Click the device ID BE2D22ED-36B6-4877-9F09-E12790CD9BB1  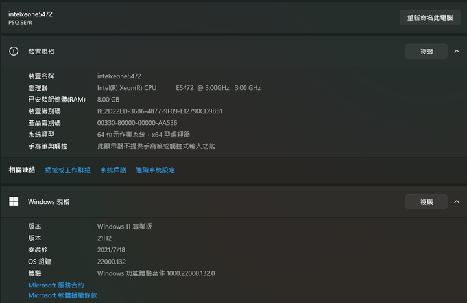click(160, 111)
